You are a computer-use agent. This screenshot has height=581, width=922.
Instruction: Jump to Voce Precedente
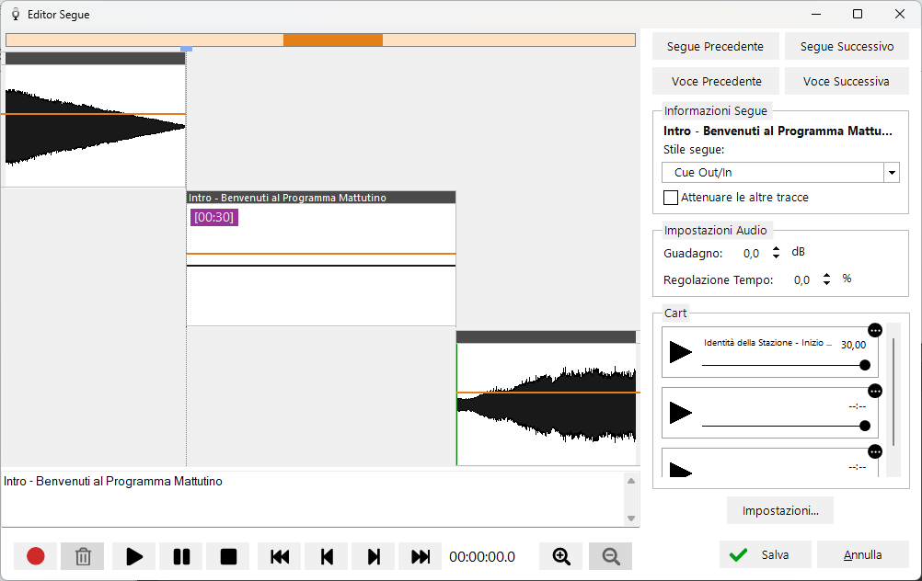[716, 81]
